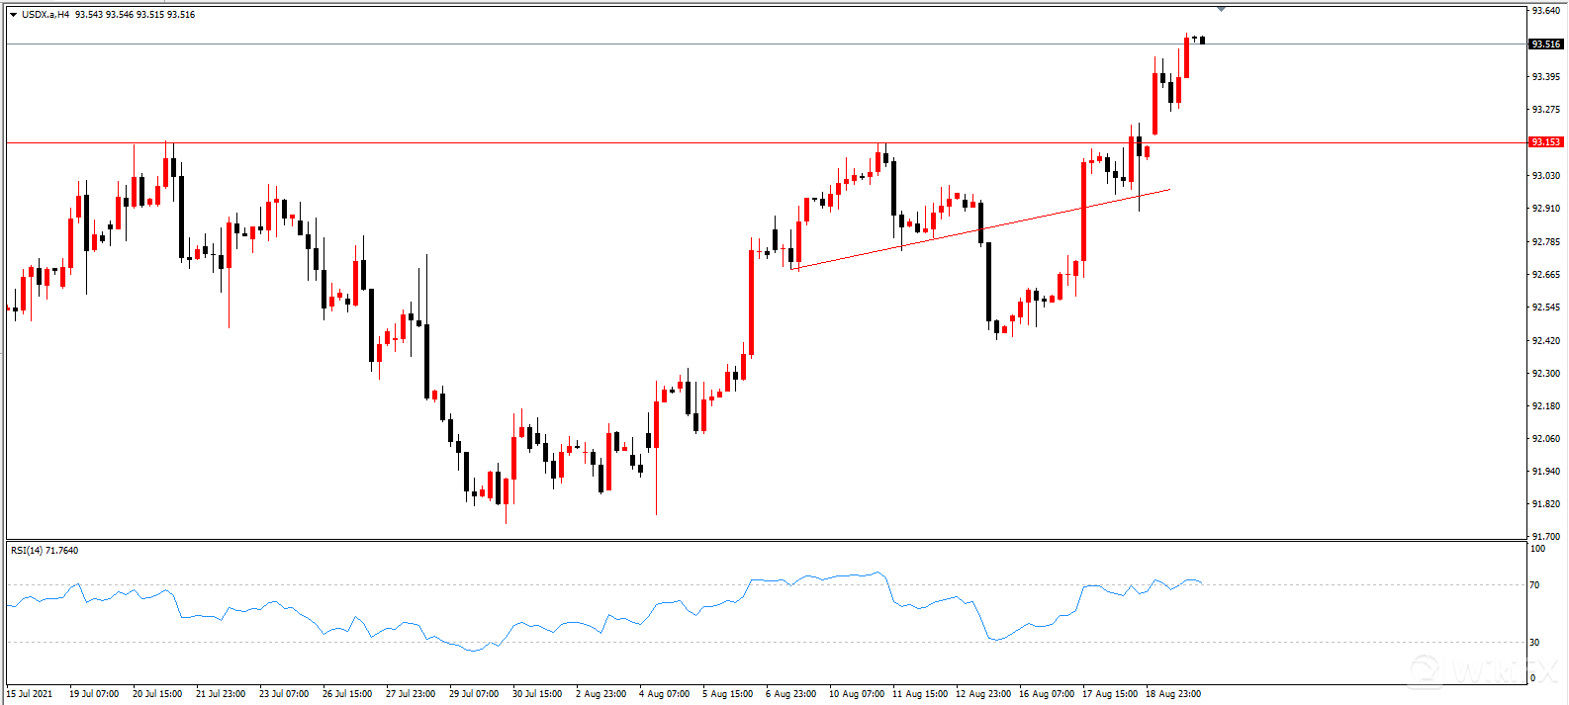Select the red 93.153 price level tag

pyautogui.click(x=1545, y=142)
